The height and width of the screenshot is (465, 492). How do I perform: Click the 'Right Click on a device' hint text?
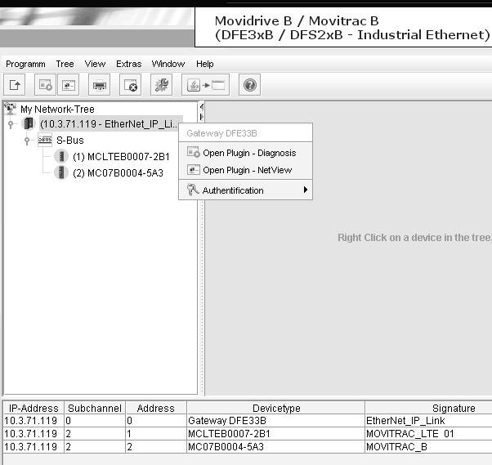click(414, 238)
